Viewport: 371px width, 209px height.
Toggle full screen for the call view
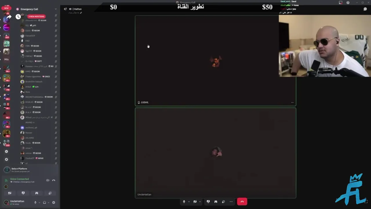point(366,201)
